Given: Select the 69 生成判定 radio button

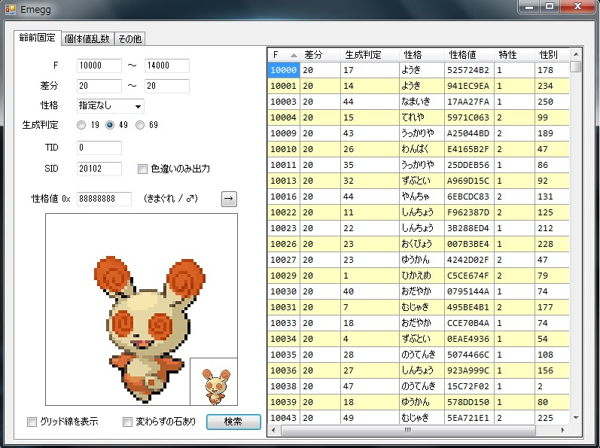Looking at the screenshot, I should point(140,125).
